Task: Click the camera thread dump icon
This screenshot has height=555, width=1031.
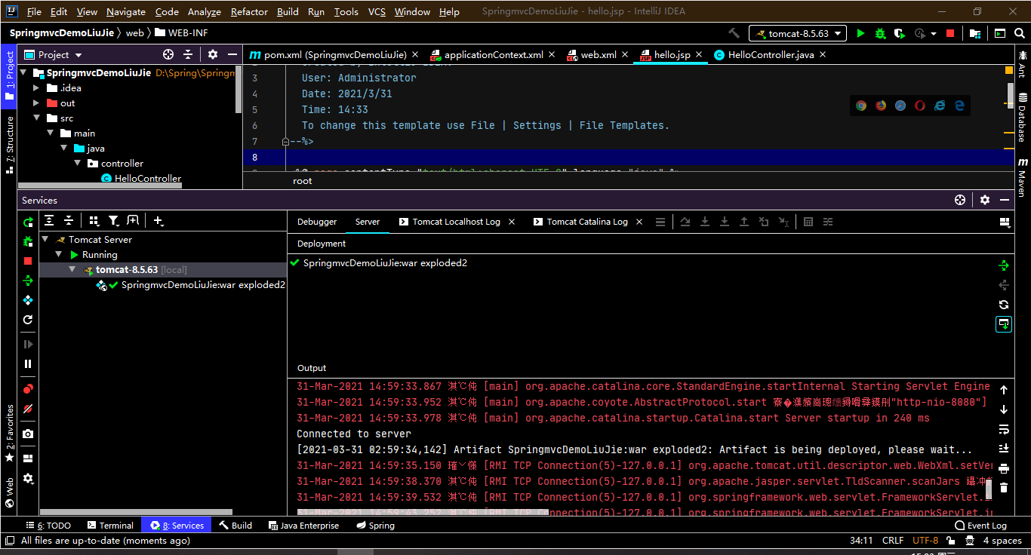Action: [x=28, y=434]
